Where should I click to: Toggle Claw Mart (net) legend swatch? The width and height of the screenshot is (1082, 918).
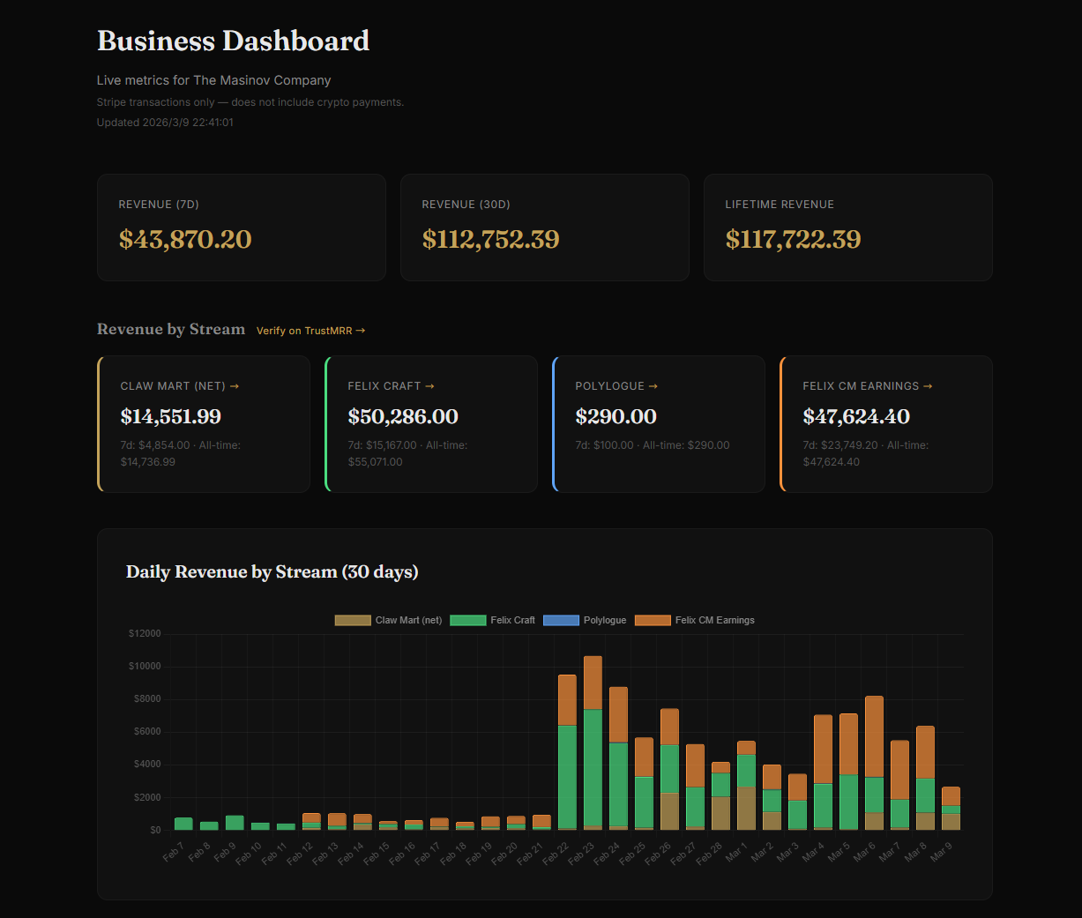tap(352, 621)
